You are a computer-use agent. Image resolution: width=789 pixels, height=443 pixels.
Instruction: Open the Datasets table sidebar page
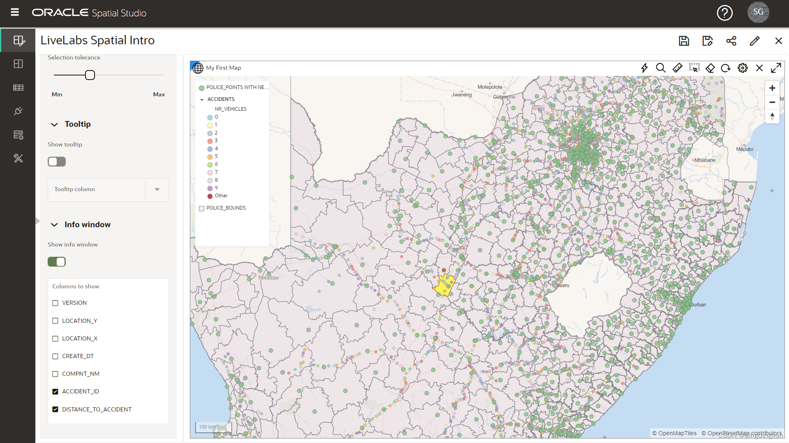click(18, 87)
